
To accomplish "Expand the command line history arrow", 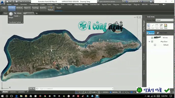I will click(113, 89).
